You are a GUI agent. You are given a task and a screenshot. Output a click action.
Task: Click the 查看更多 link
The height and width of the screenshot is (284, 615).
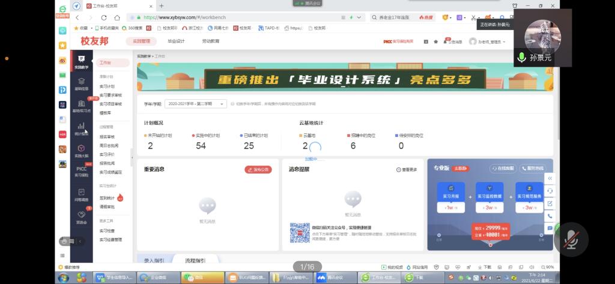[406, 170]
